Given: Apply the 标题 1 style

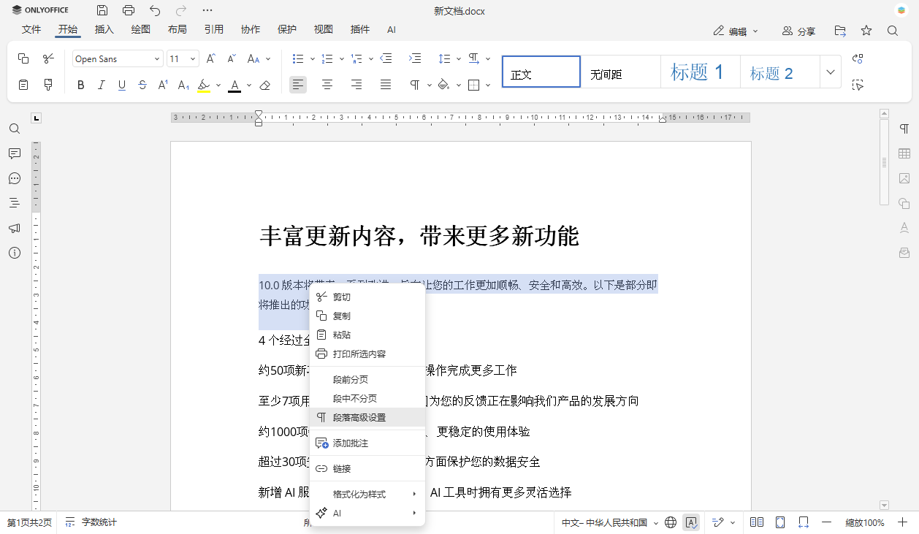Looking at the screenshot, I should point(700,72).
